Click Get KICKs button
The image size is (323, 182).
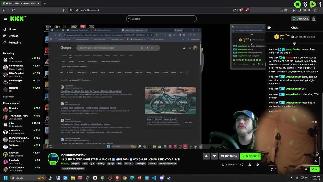(300, 19)
